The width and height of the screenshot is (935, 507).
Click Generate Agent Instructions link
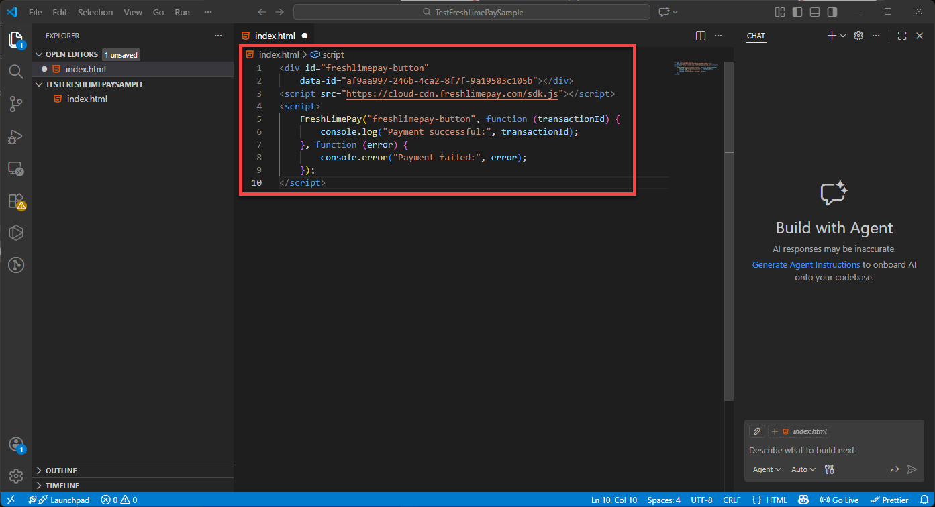tap(805, 265)
